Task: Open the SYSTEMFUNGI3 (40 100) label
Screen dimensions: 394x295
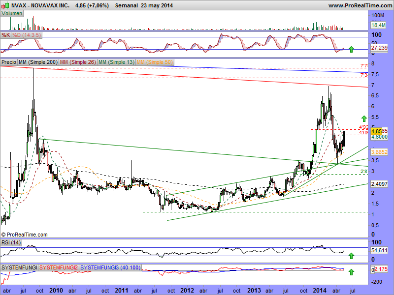Action: (110, 267)
